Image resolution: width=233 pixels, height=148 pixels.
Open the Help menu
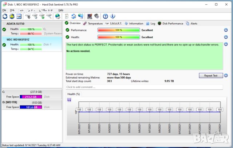click(61, 10)
